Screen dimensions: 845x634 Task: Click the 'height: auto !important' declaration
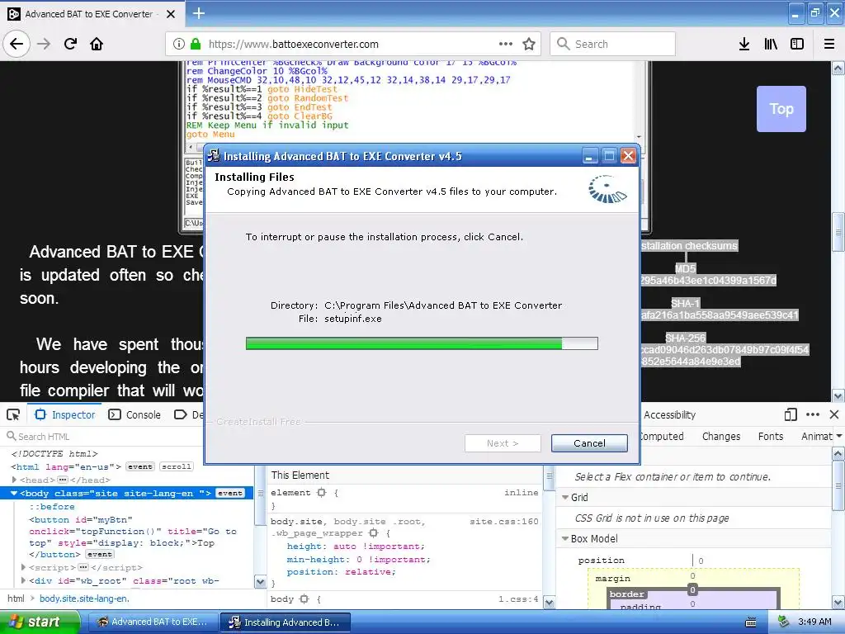tap(356, 546)
